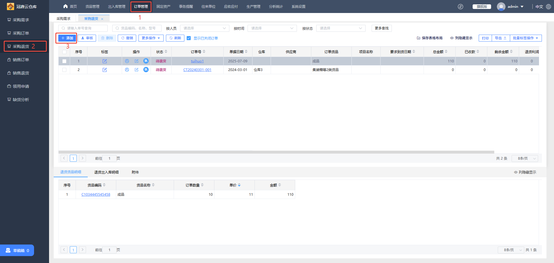Click the tag edit icon for tuihuo1

coord(105,61)
